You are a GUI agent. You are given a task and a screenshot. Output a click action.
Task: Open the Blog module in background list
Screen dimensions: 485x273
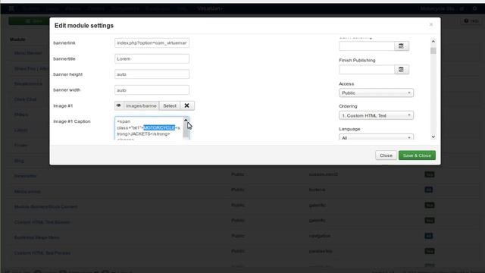[x=19, y=161]
